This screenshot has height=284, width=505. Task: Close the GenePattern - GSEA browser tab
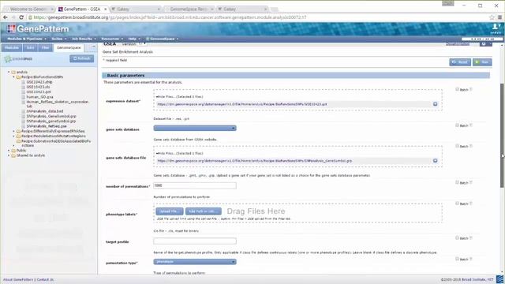[x=105, y=9]
